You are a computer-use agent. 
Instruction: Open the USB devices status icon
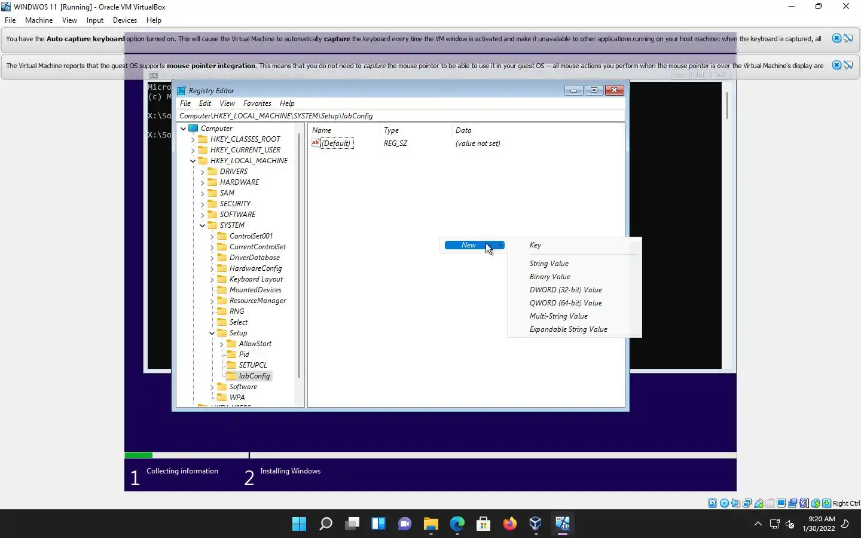759,503
